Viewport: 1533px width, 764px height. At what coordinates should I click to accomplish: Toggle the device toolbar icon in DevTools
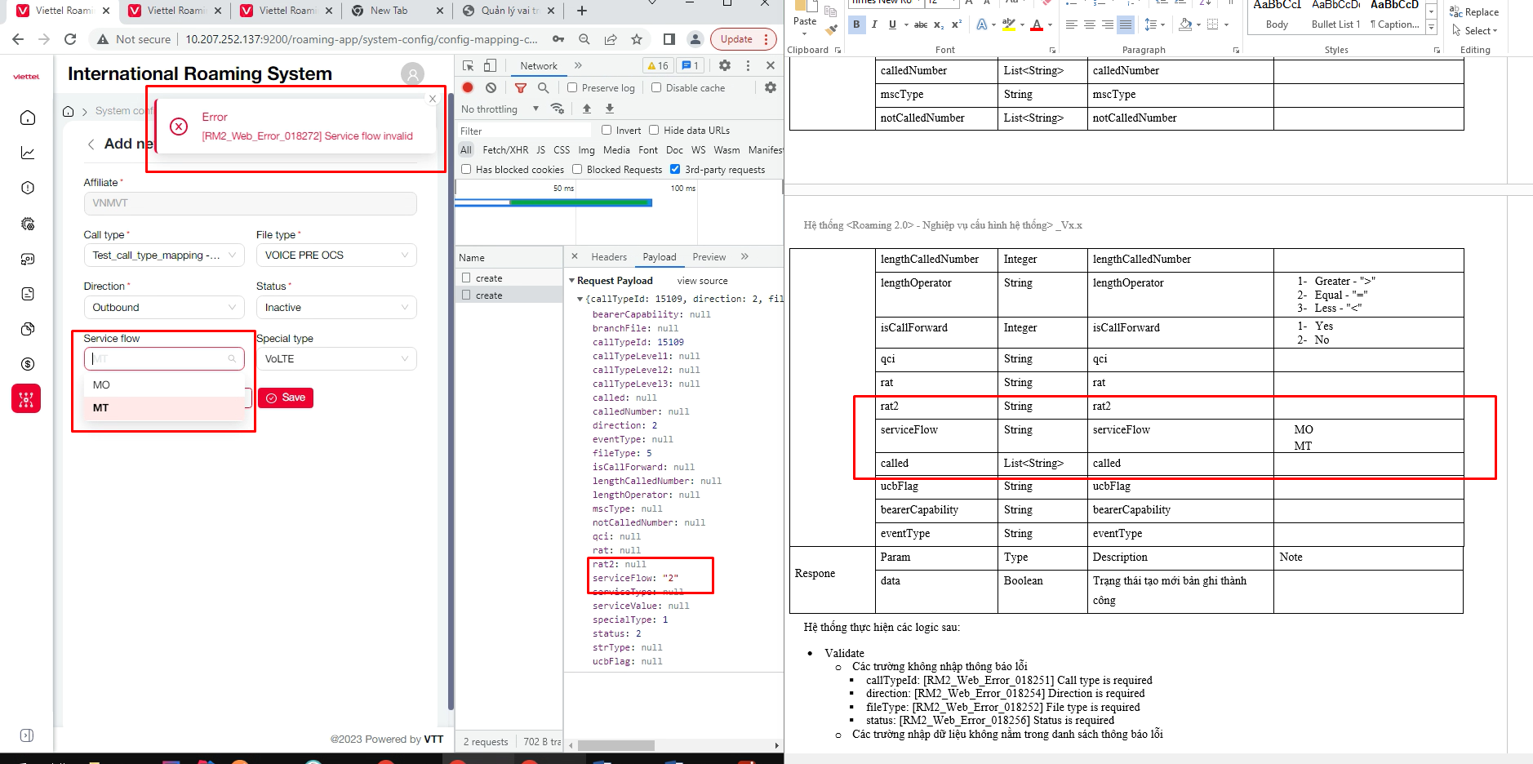click(490, 65)
